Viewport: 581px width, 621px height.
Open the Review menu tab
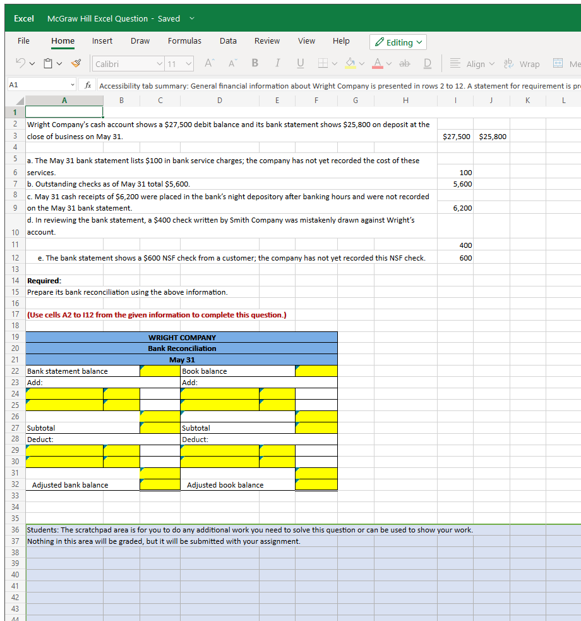pos(267,40)
